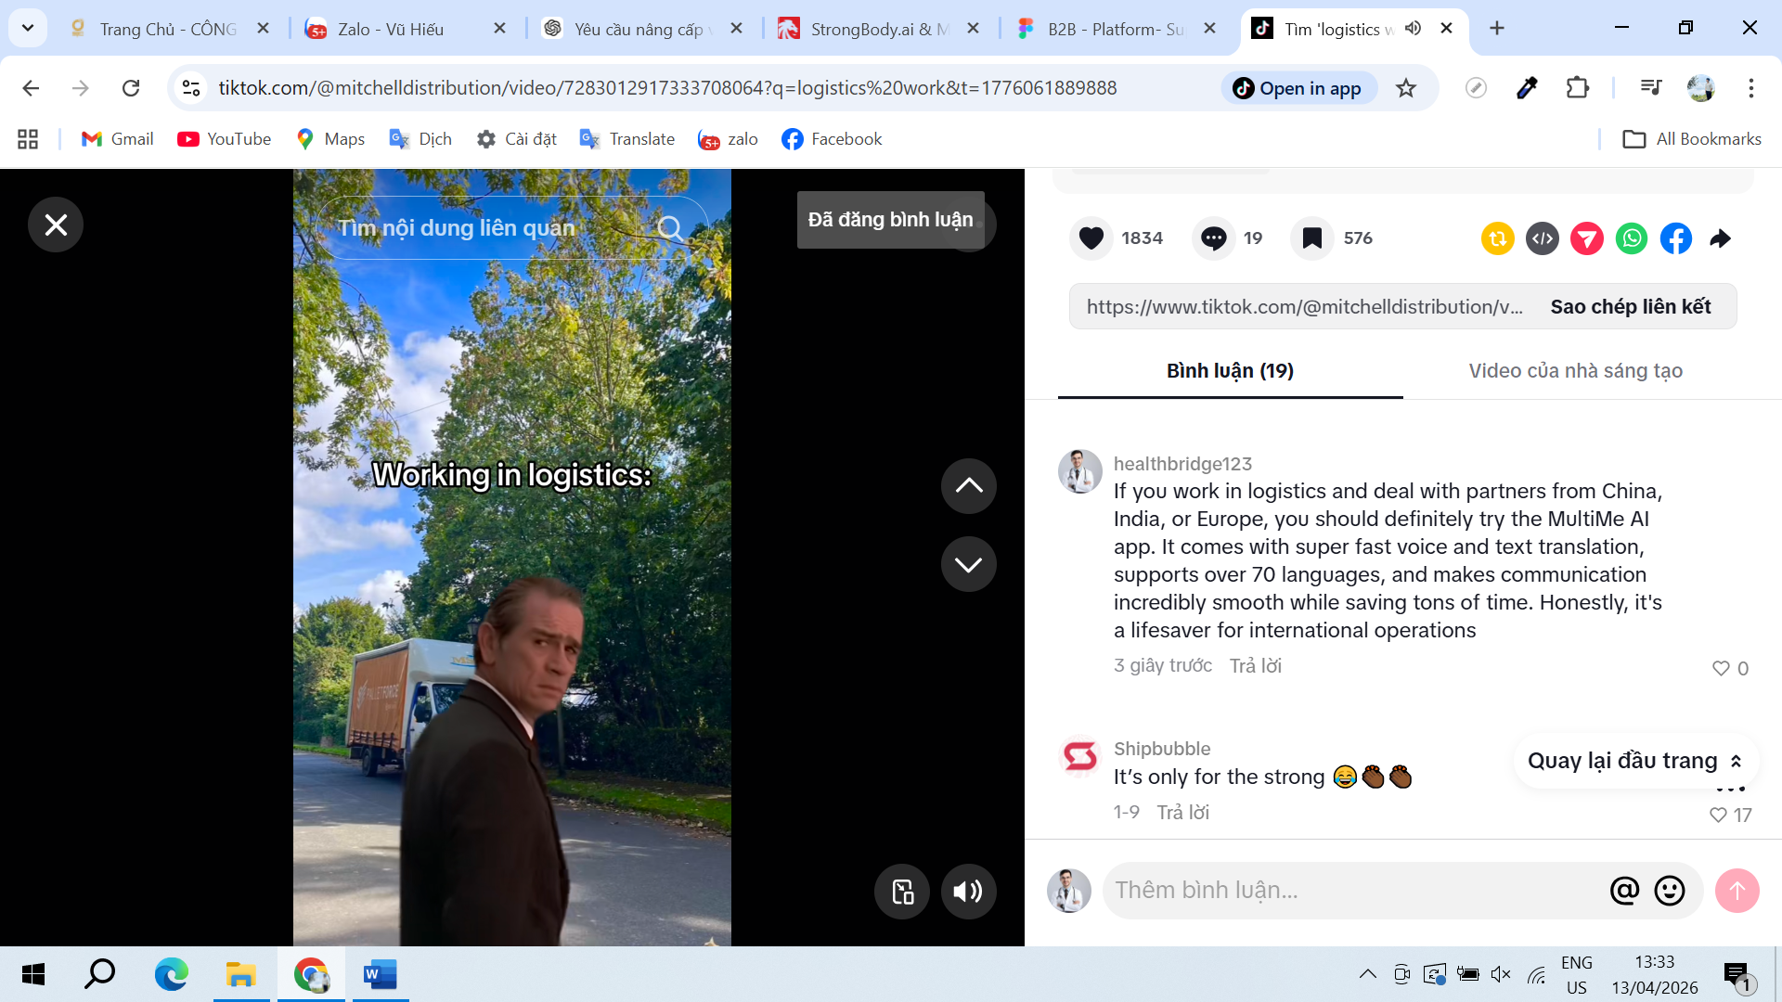
Task: Open comments via speech bubble icon
Action: pos(1213,238)
